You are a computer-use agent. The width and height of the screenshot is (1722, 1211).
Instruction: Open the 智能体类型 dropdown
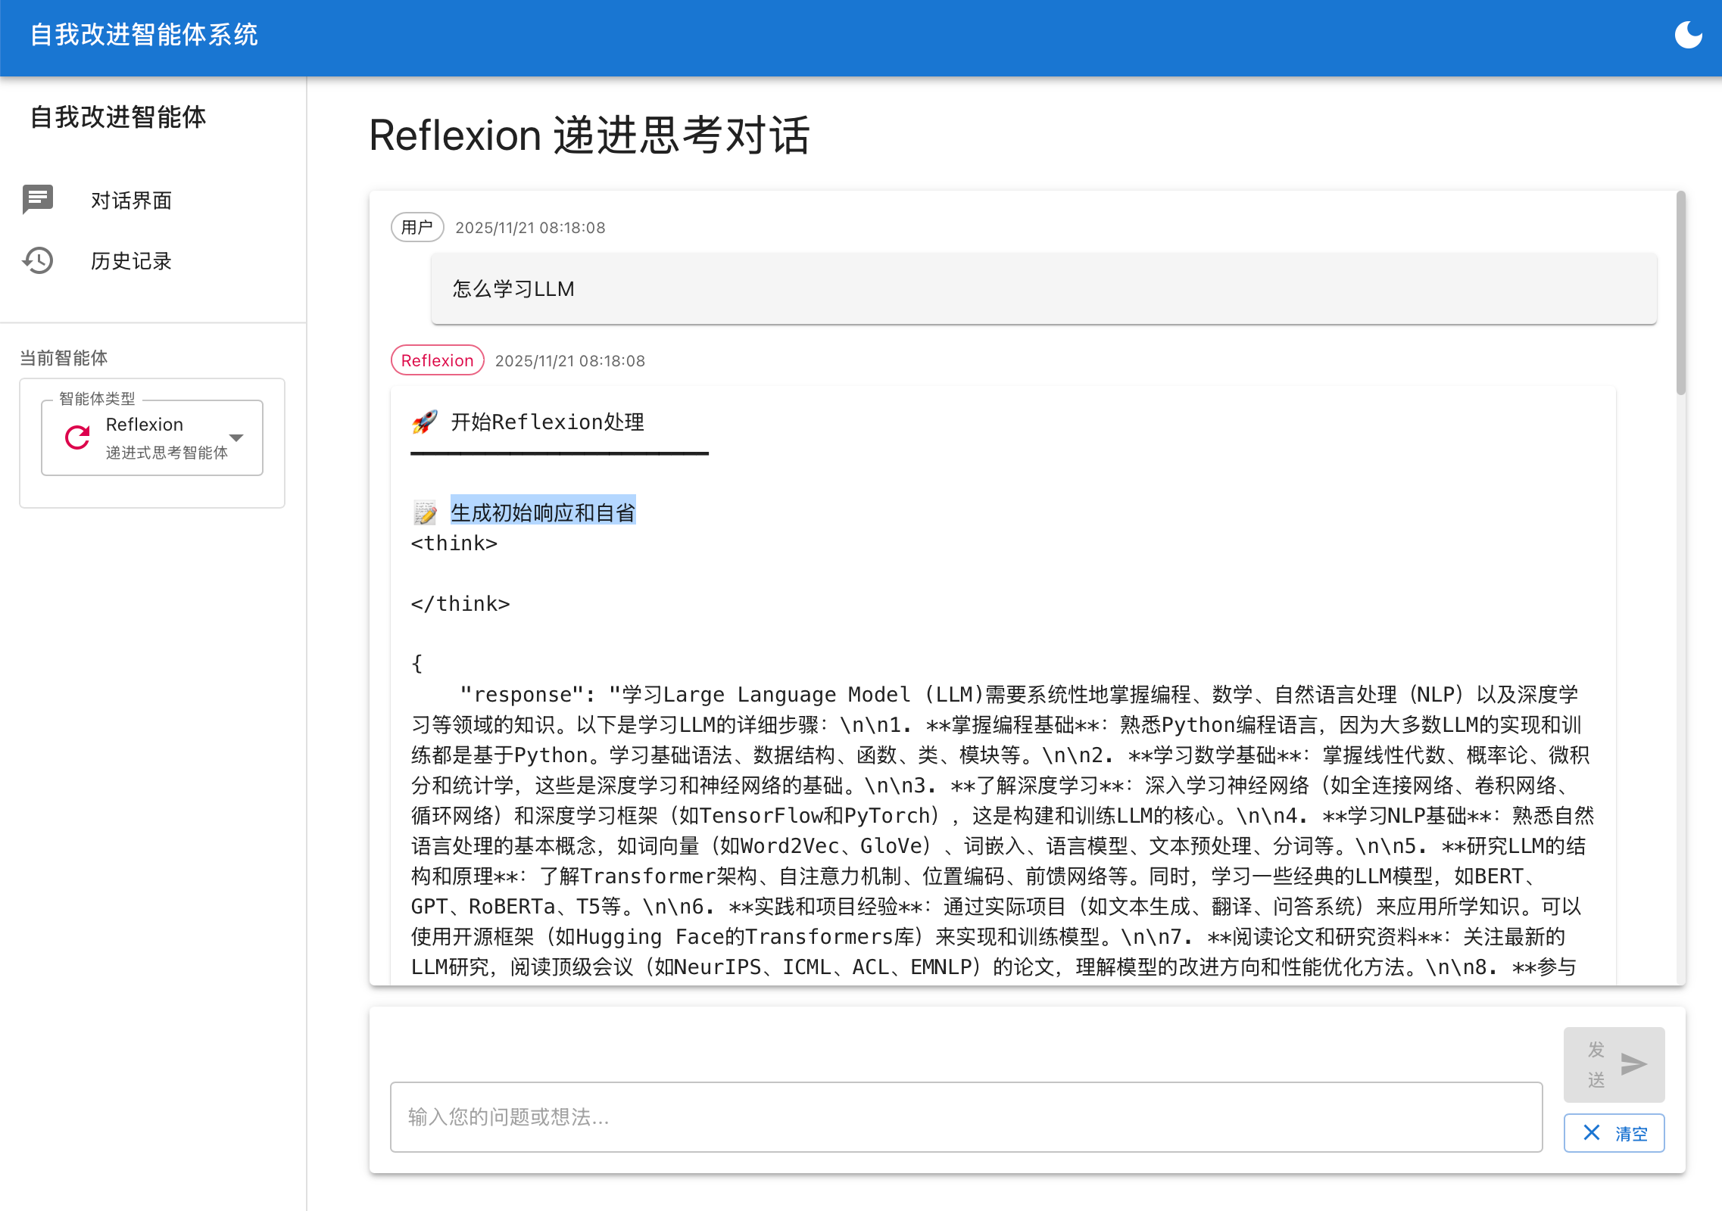pos(151,437)
